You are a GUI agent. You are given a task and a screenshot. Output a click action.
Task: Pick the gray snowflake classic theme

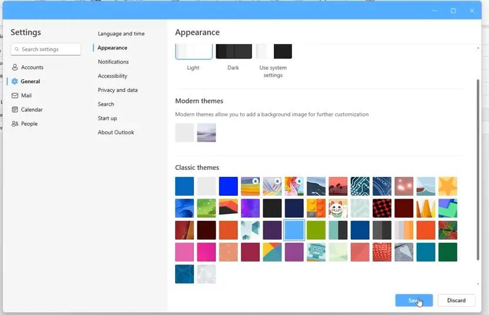(206, 274)
